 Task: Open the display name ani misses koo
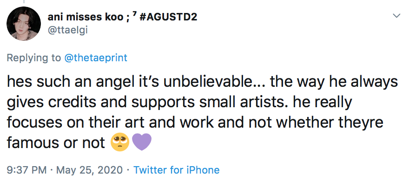point(85,17)
